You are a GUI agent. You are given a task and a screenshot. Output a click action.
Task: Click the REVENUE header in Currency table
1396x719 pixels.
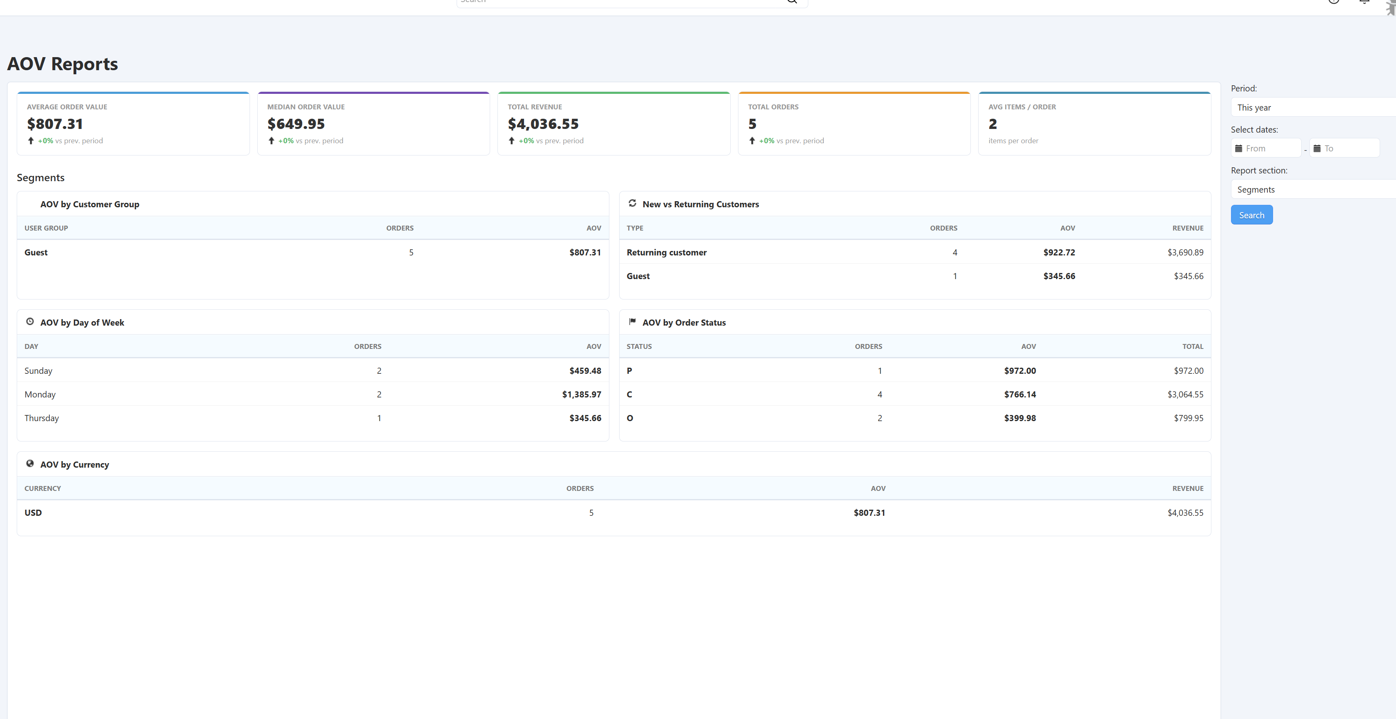[1187, 488]
